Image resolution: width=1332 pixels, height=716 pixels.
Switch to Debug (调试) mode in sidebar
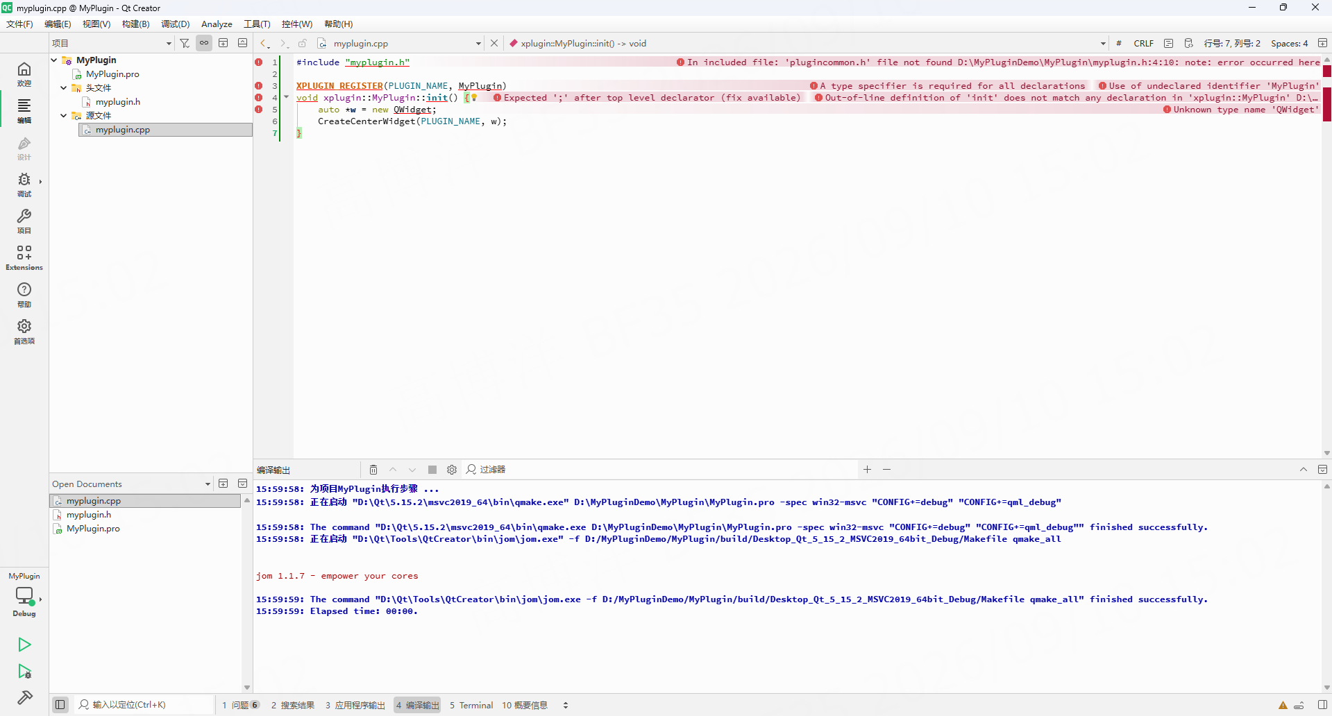click(24, 185)
